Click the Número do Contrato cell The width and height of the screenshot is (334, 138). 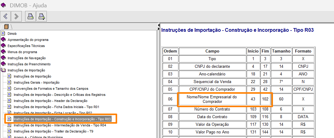(212, 109)
